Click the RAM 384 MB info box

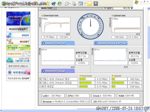point(128,96)
